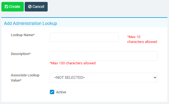Screen dimensions: 169x104
Task: Focus the Lookup Name input field
Action: pyautogui.click(x=84, y=37)
